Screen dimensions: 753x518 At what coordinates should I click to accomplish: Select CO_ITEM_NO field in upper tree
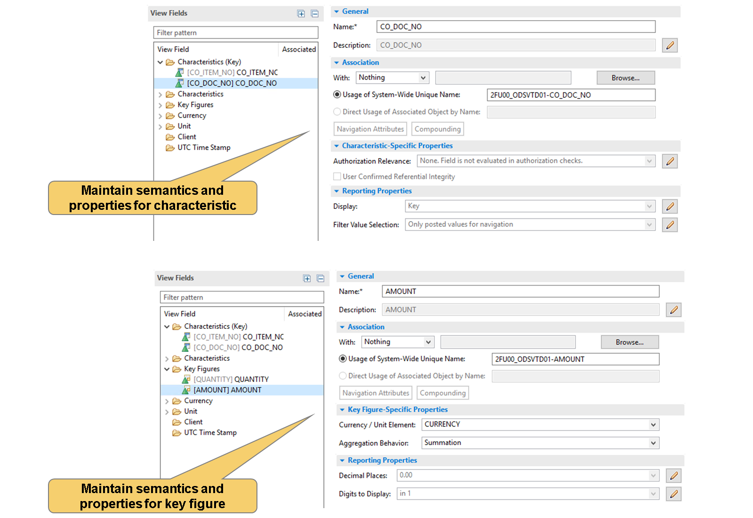coord(226,72)
